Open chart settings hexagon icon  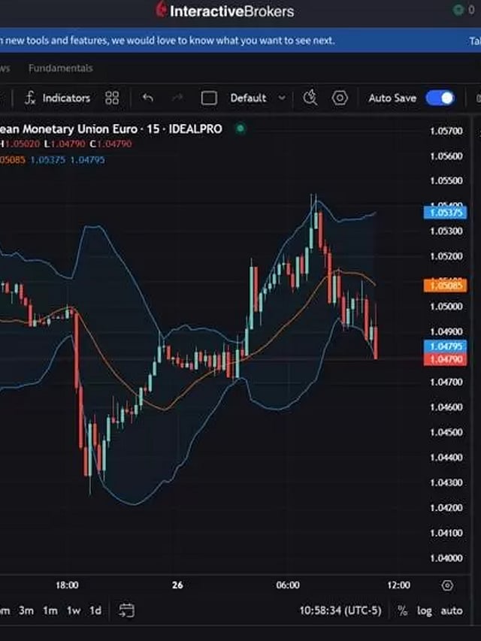(340, 98)
